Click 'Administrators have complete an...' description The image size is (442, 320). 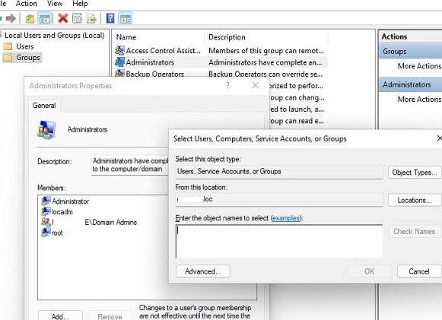pyautogui.click(x=266, y=62)
